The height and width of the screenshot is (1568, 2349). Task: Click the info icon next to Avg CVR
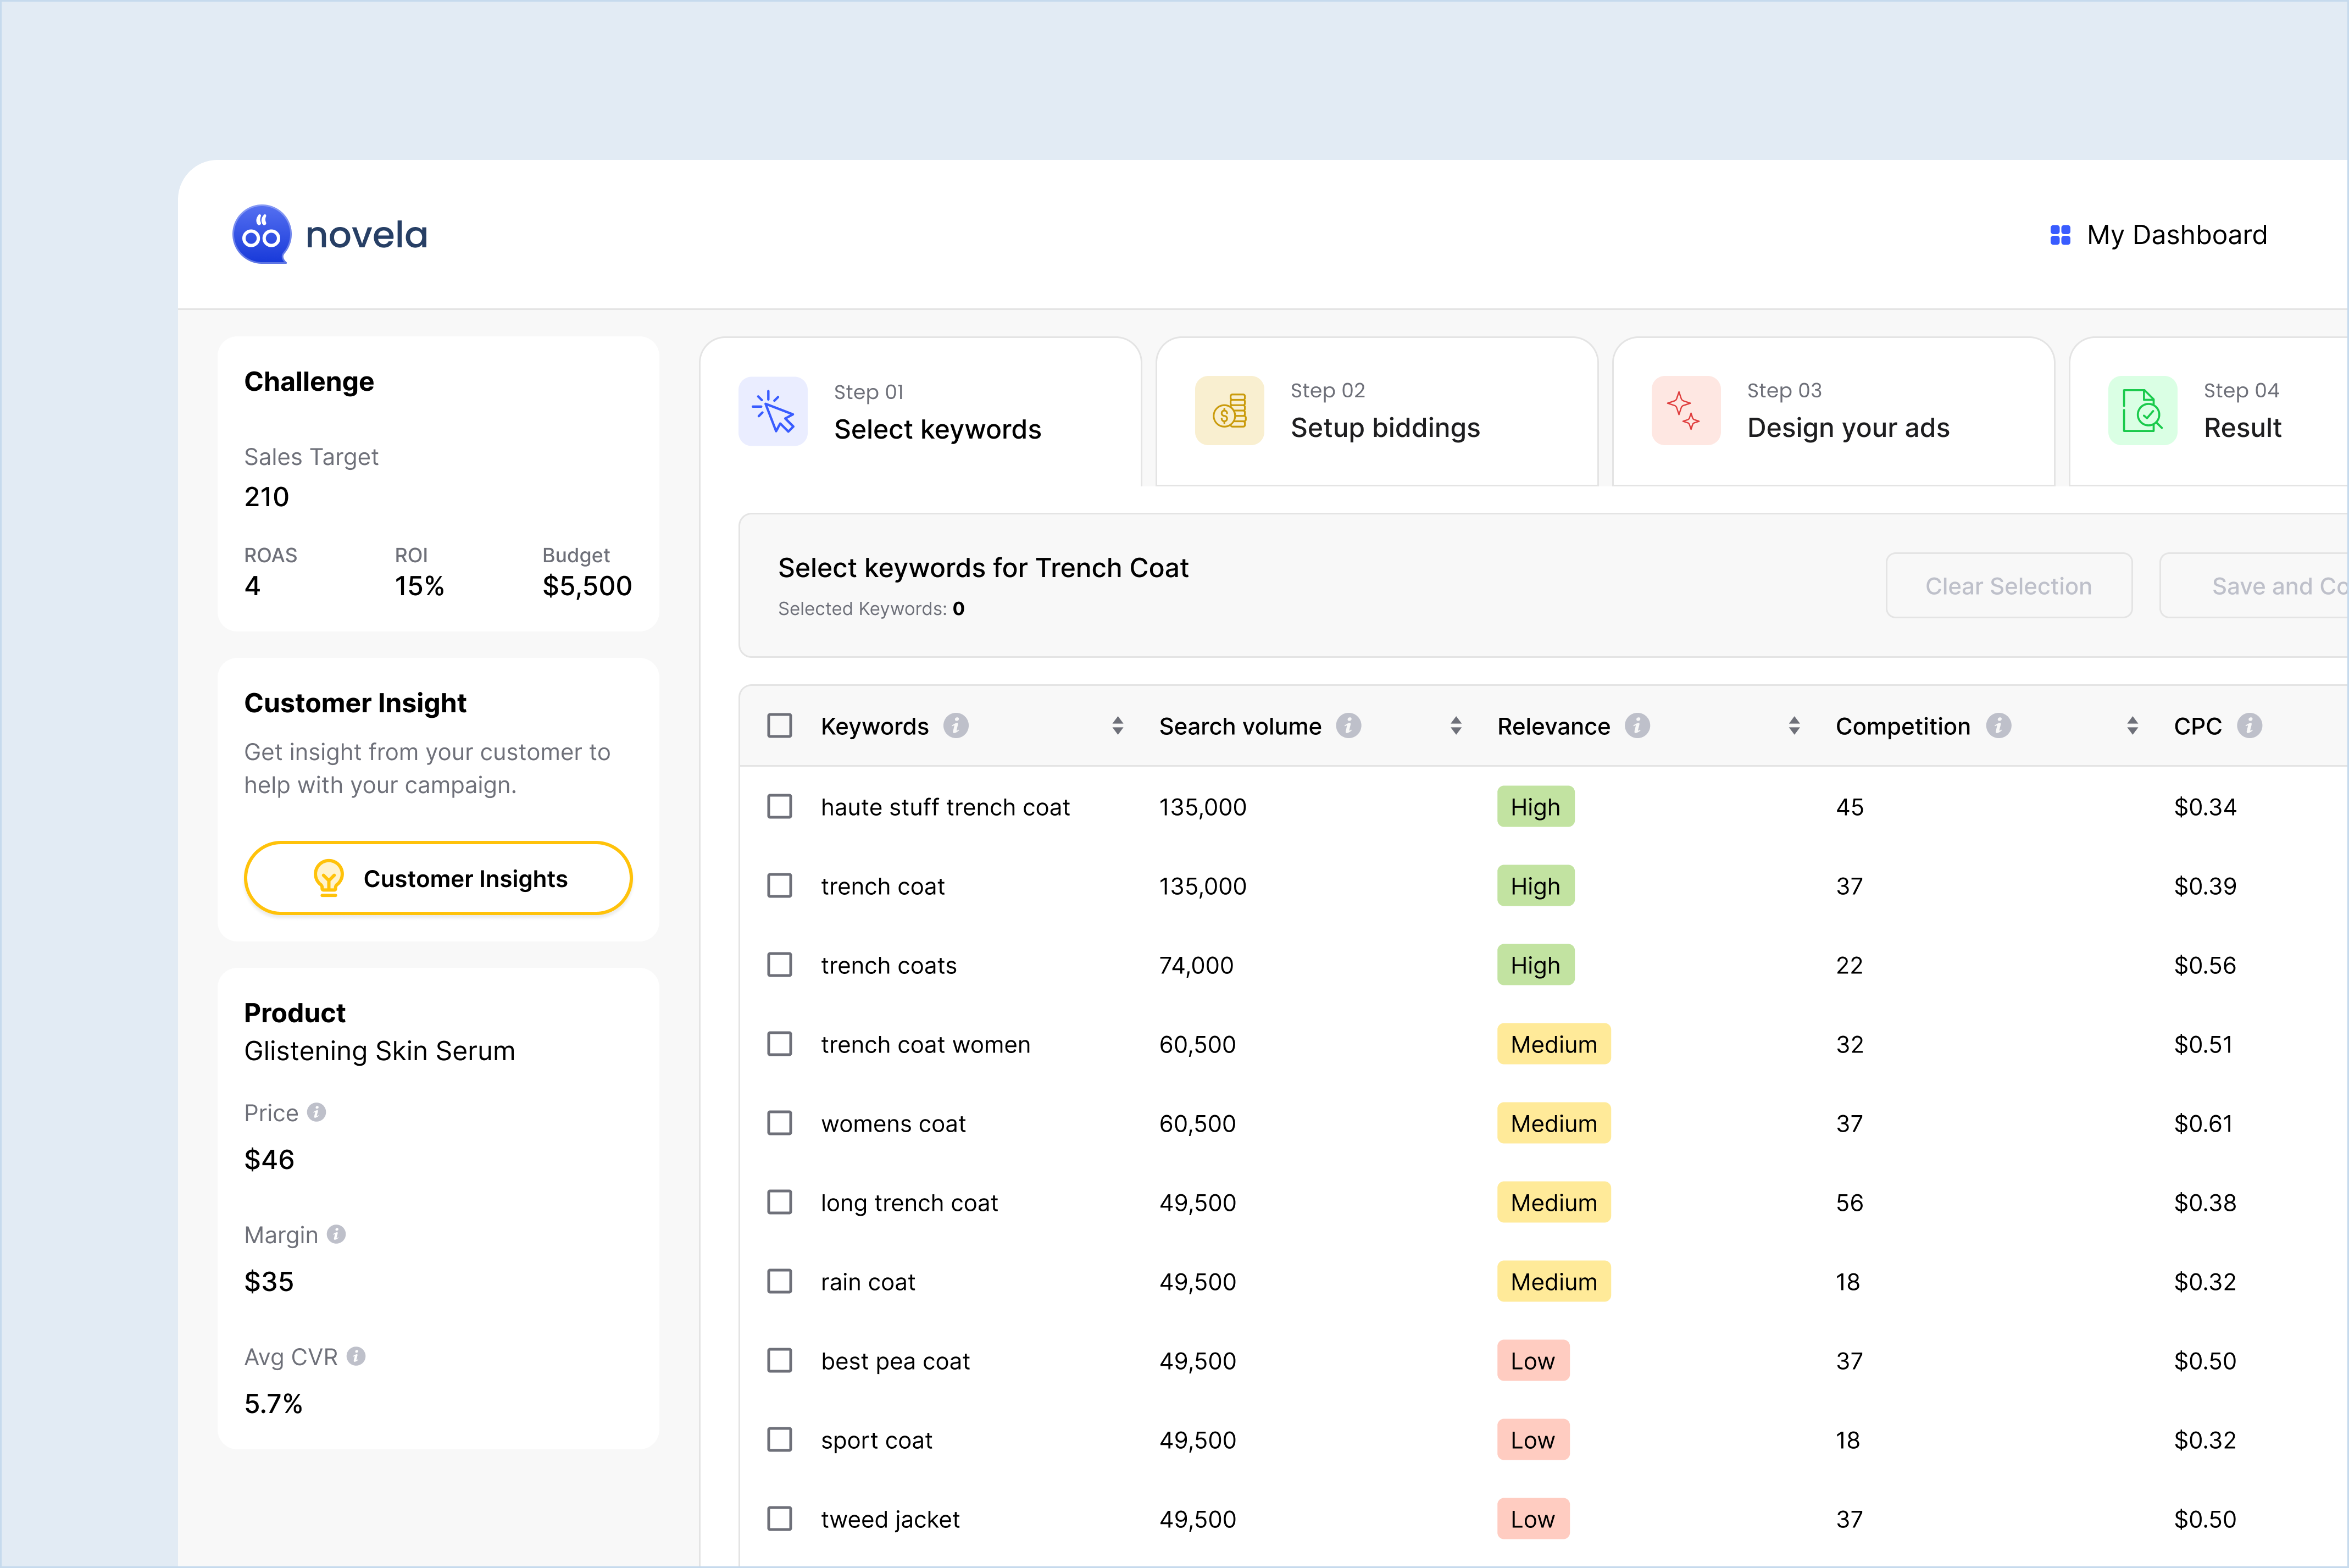click(x=356, y=1356)
